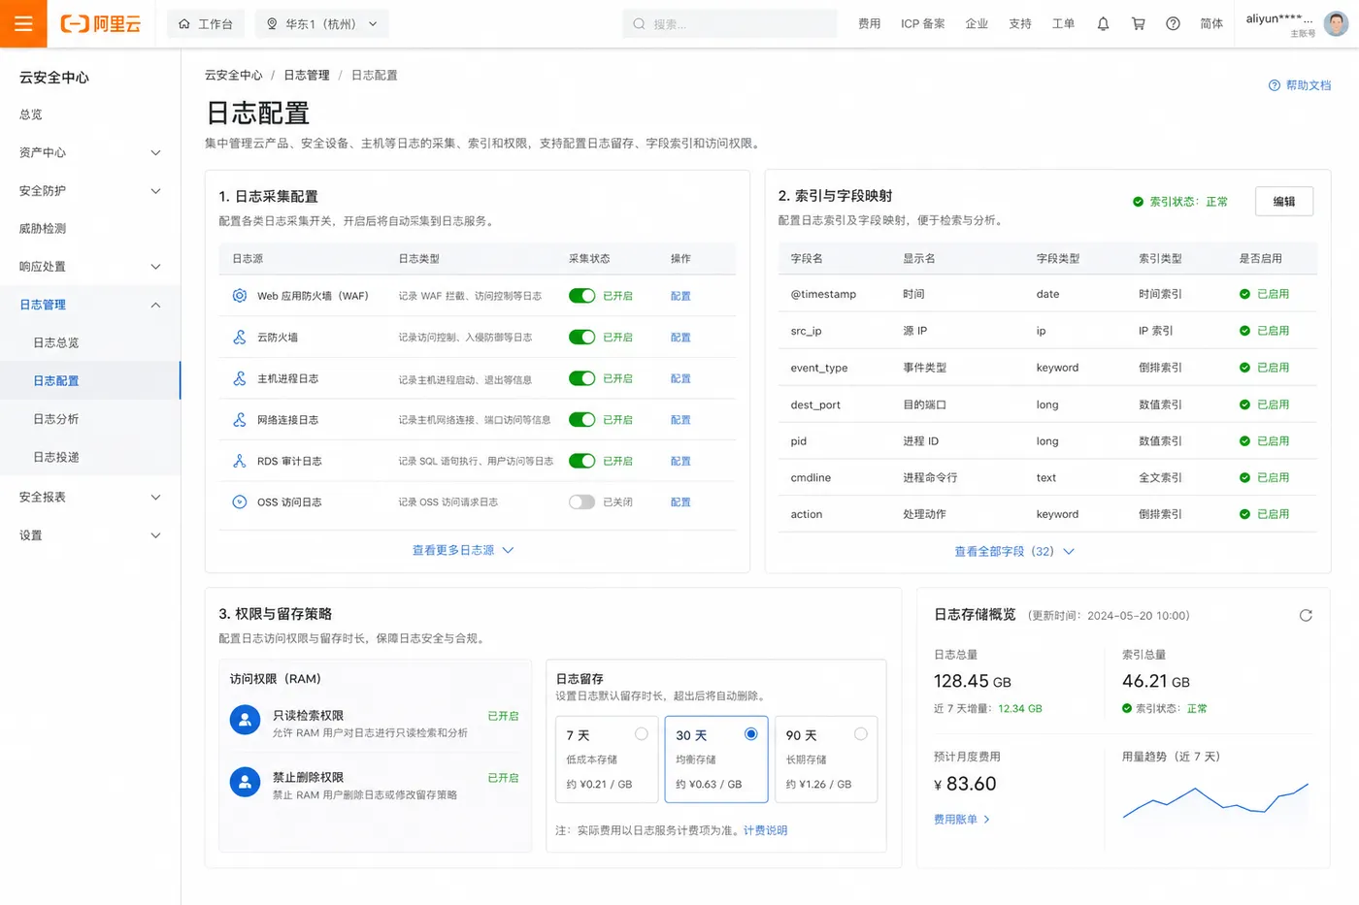The width and height of the screenshot is (1359, 905).
Task: Click the 编辑 button
Action: pyautogui.click(x=1284, y=202)
